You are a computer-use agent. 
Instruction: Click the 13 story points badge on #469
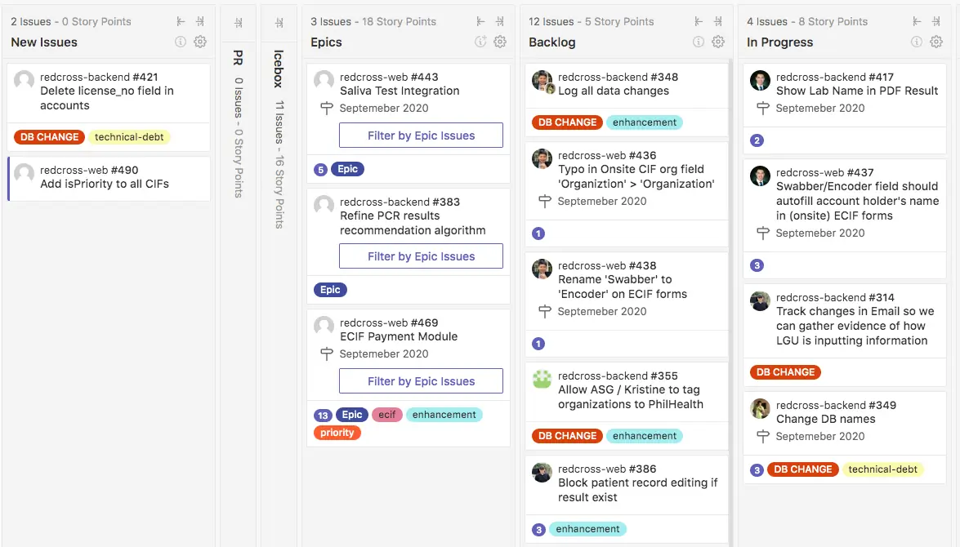(323, 416)
